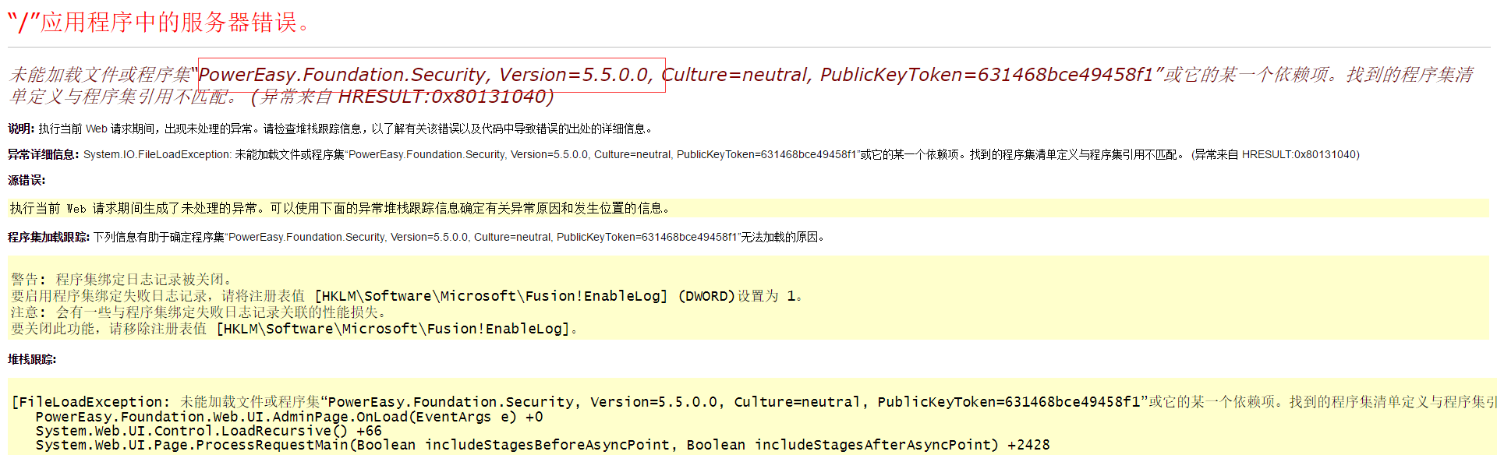The image size is (1497, 469).
Task: Click the bold 异常详细信息 label
Action: [x=43, y=154]
